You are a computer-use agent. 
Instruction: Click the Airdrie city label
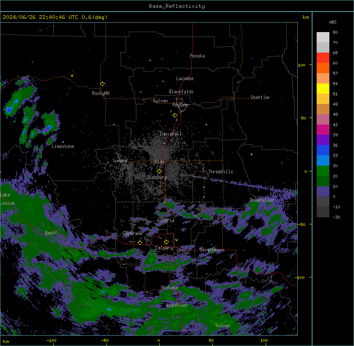(x=166, y=221)
